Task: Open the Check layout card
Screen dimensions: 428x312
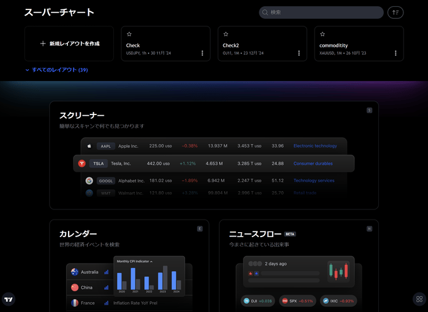Action: tap(166, 43)
